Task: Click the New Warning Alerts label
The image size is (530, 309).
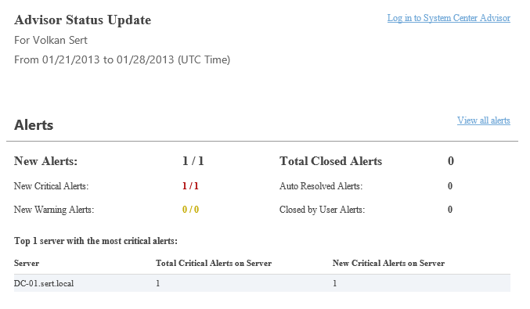Action: 54,210
